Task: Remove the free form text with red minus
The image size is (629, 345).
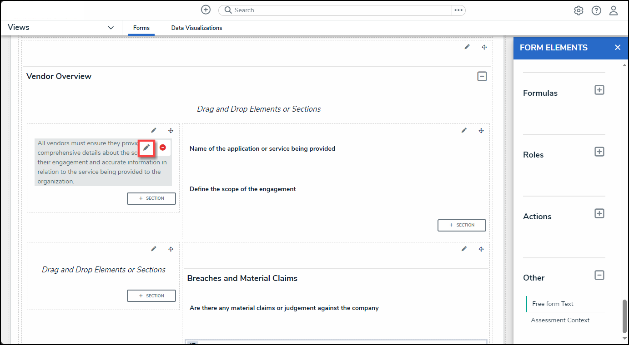Action: [163, 148]
